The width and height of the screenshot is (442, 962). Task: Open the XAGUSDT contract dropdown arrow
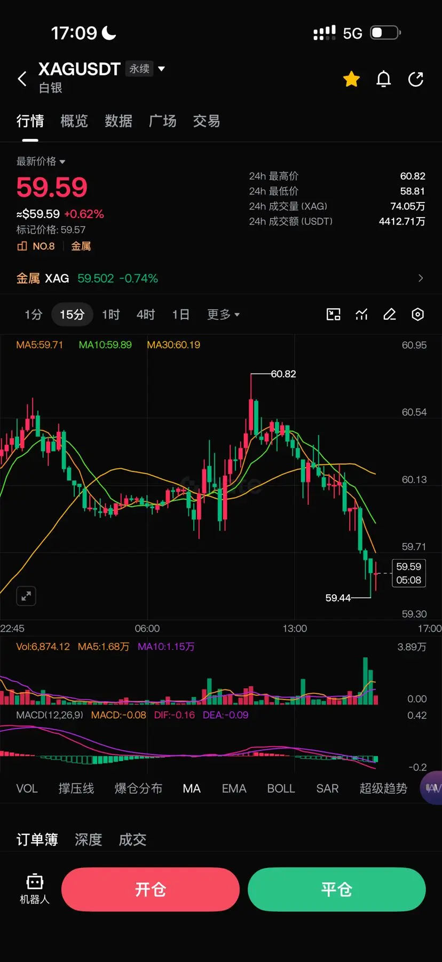[x=162, y=68]
